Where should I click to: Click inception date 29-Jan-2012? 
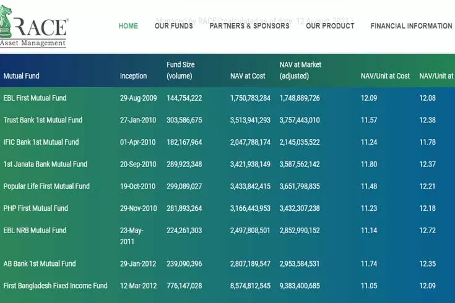point(138,263)
